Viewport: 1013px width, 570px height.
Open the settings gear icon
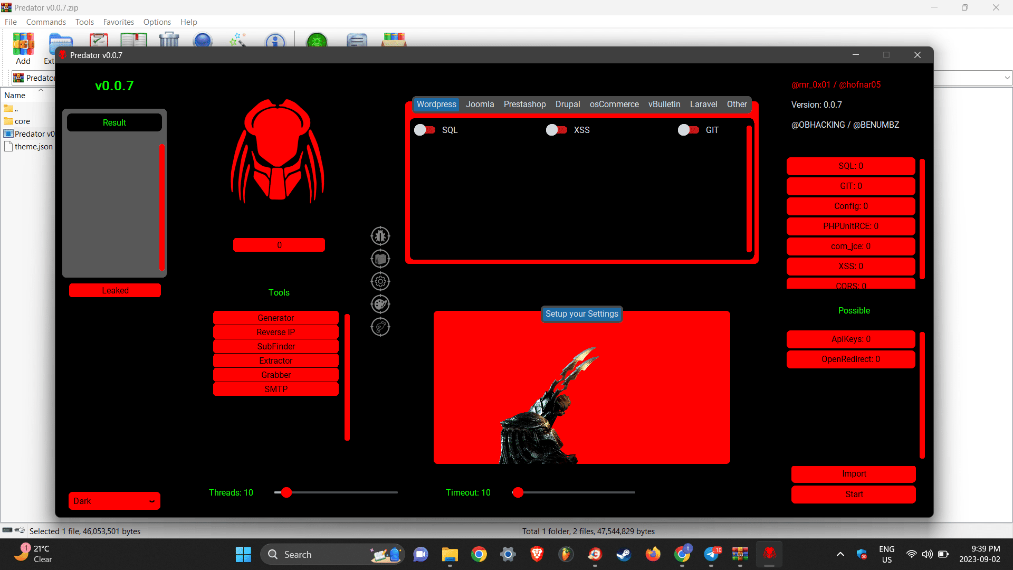(380, 281)
